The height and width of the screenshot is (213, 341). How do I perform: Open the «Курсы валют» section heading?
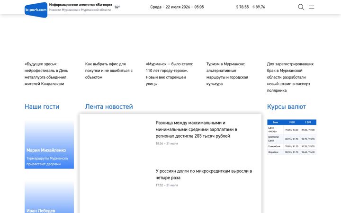click(x=287, y=106)
